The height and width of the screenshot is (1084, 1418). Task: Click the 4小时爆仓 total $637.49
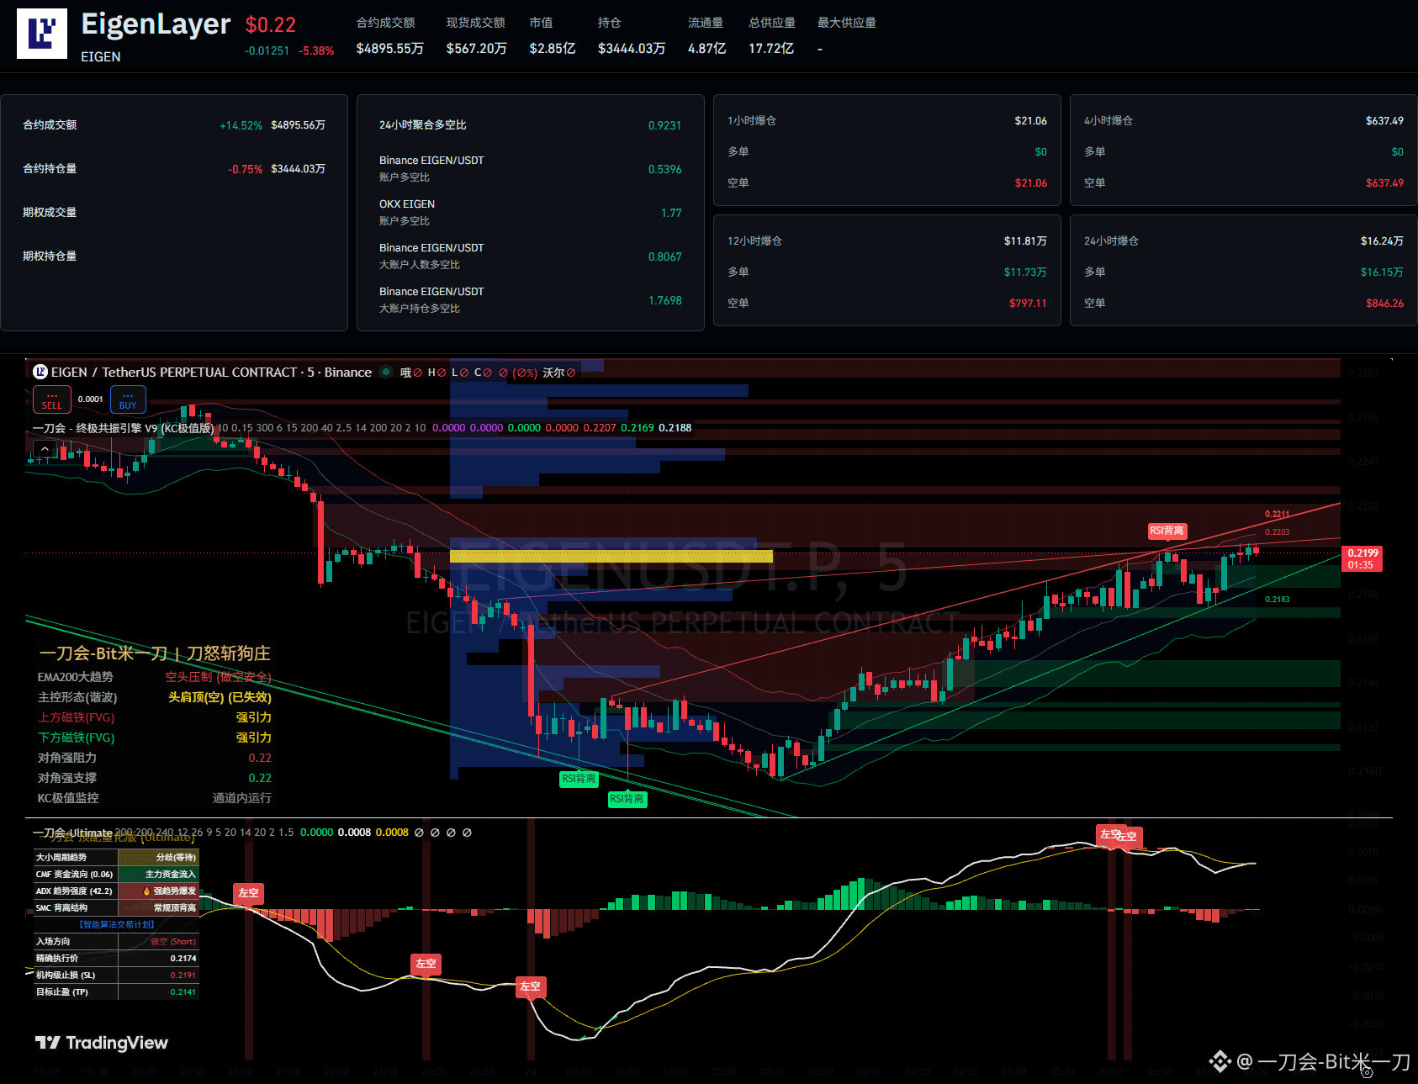coord(1384,120)
